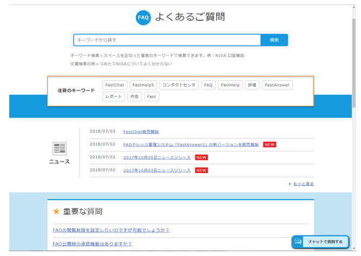Click the chat bubble icon

[298, 241]
